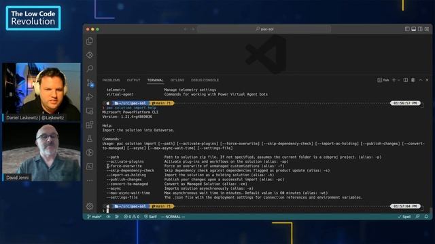435x244 pixels.
Task: Open the Search view in activity bar
Action: click(90, 68)
